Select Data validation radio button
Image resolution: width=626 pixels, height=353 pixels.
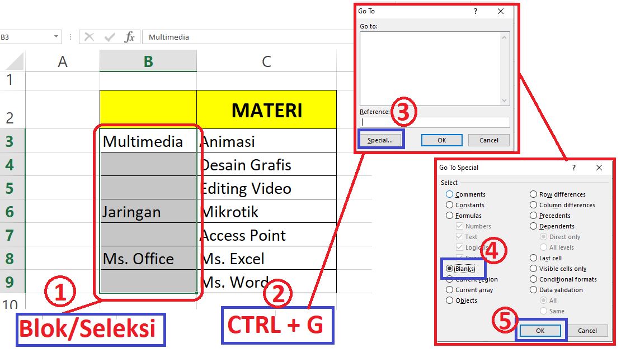(533, 290)
